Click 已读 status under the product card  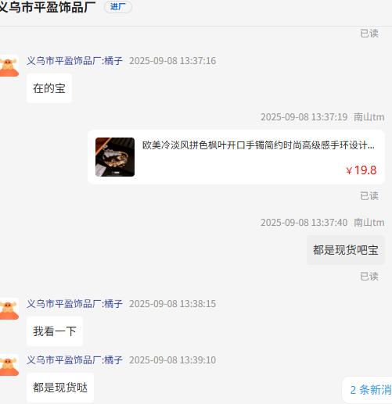(369, 196)
